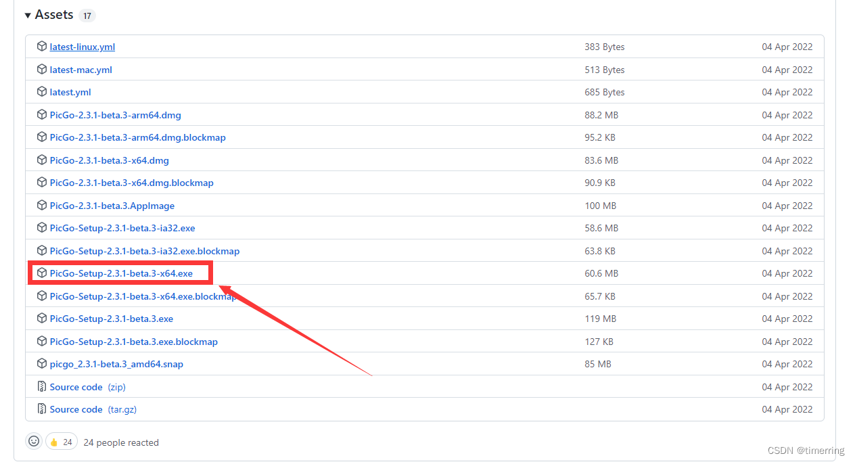Click the 100 MB size value
Image resolution: width=855 pixels, height=462 pixels.
pyautogui.click(x=600, y=206)
